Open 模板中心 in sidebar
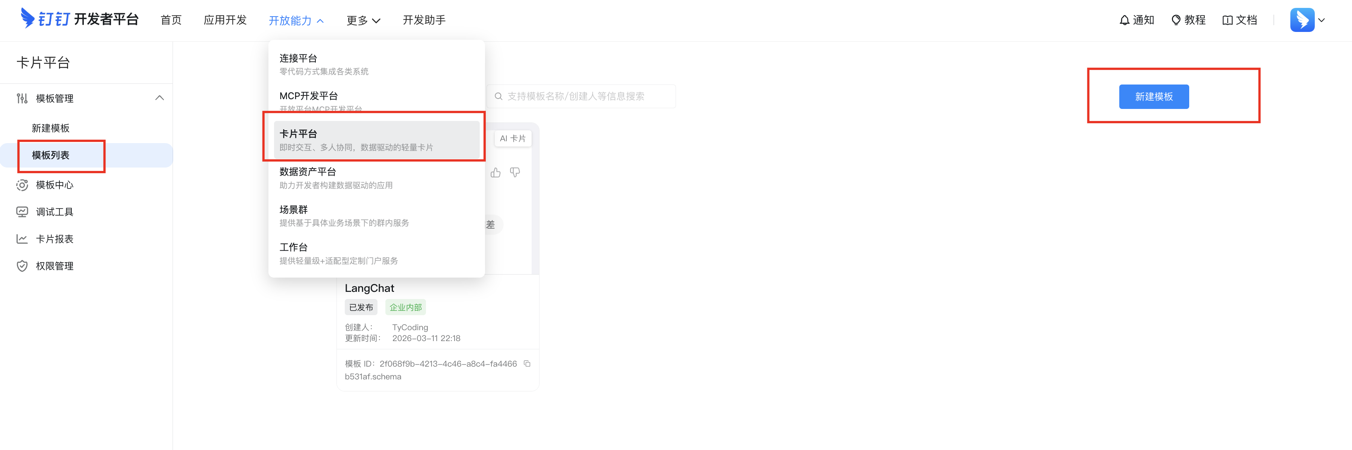Screen dimensions: 1352x450 coord(54,184)
